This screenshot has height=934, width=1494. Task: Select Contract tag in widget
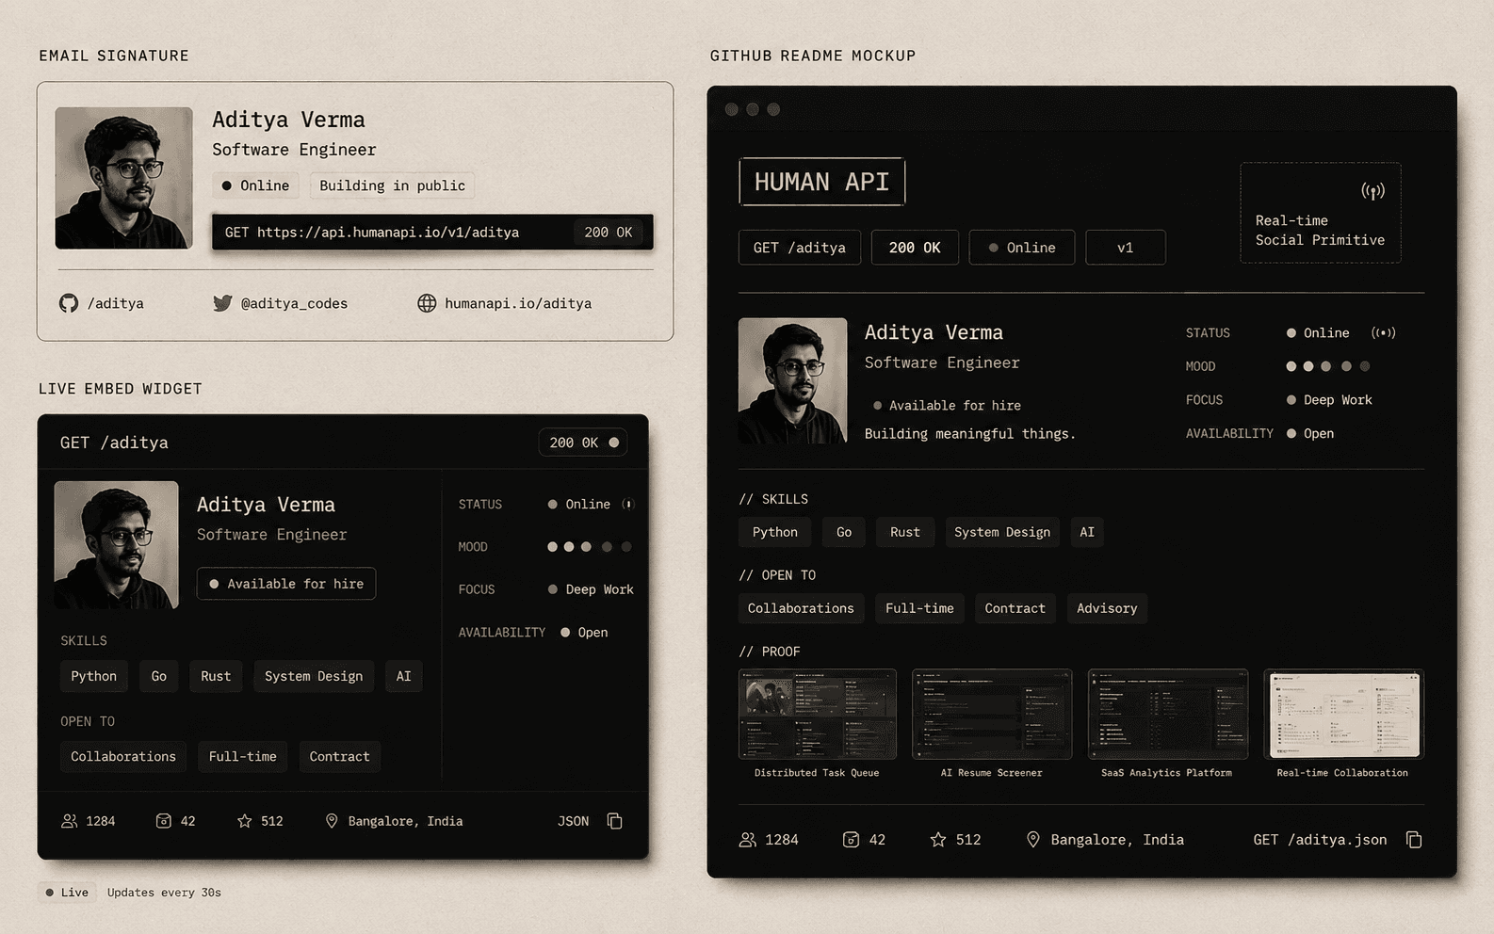340,756
